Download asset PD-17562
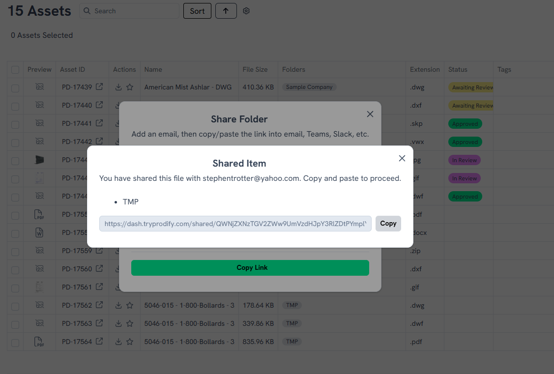The height and width of the screenshot is (374, 554). pyautogui.click(x=118, y=306)
